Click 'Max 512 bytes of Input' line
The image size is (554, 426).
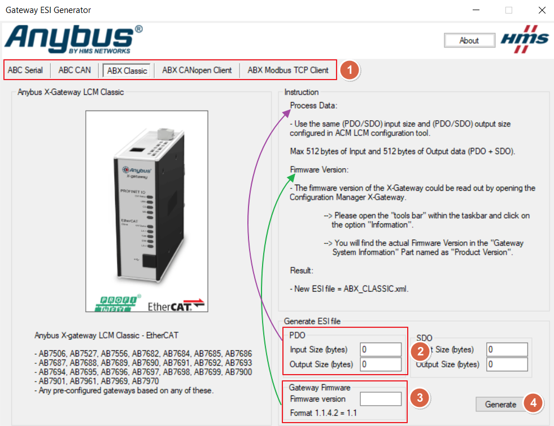[403, 151]
